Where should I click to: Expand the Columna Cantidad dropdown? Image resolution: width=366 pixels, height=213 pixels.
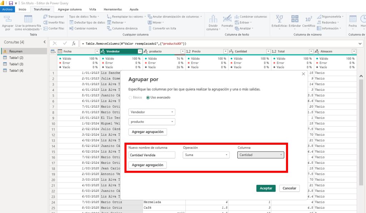point(261,155)
